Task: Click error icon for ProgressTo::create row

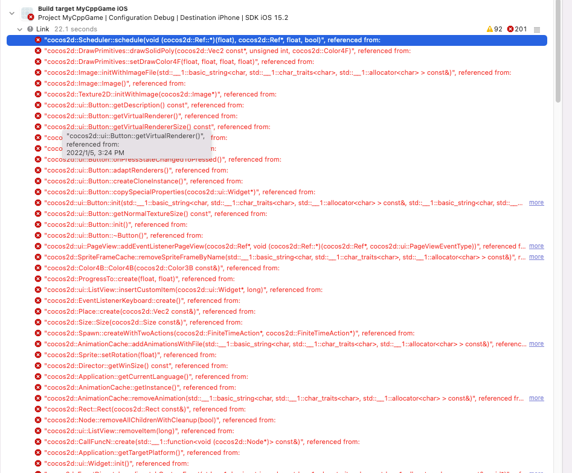Action: tap(38, 279)
